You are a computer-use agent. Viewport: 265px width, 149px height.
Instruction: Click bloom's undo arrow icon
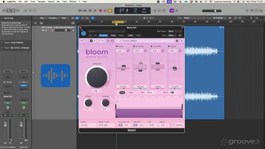(x=82, y=41)
